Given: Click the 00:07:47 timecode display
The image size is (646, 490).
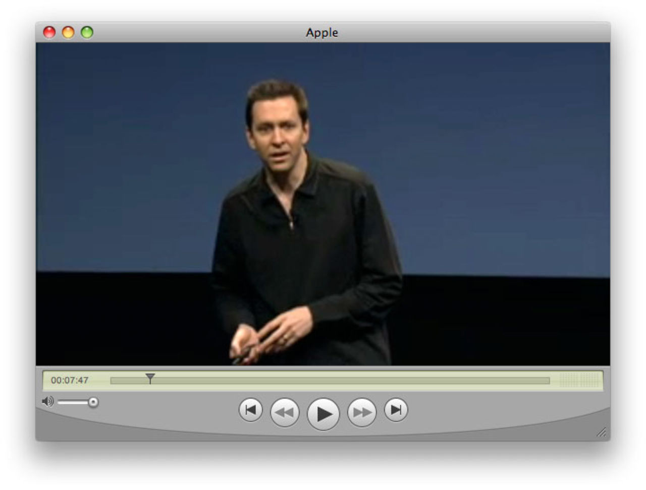Looking at the screenshot, I should tap(70, 381).
